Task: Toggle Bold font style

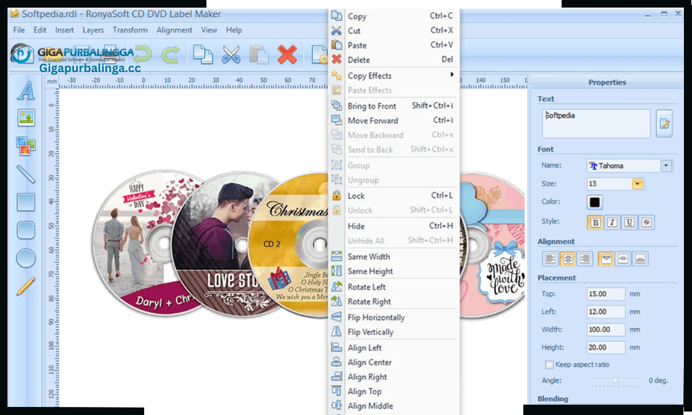Action: tap(595, 222)
